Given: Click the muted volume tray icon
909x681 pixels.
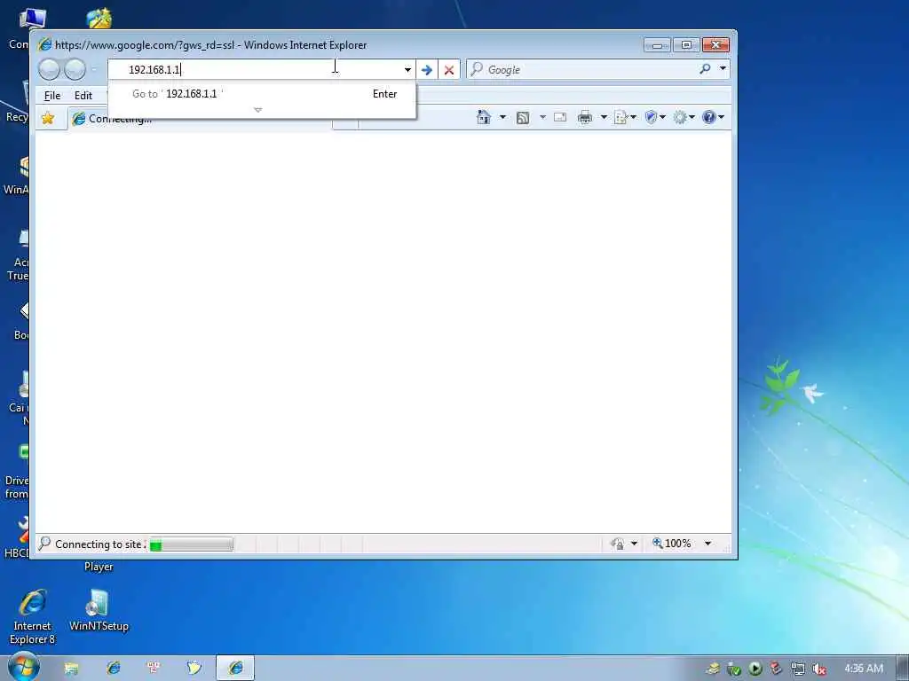Looking at the screenshot, I should point(818,669).
